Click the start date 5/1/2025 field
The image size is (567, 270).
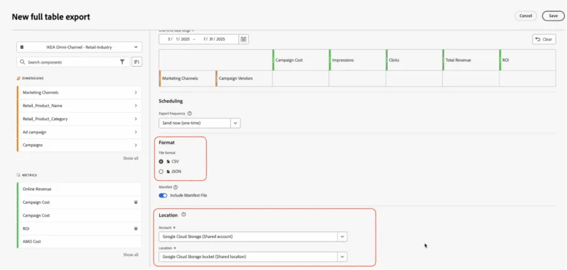click(179, 39)
